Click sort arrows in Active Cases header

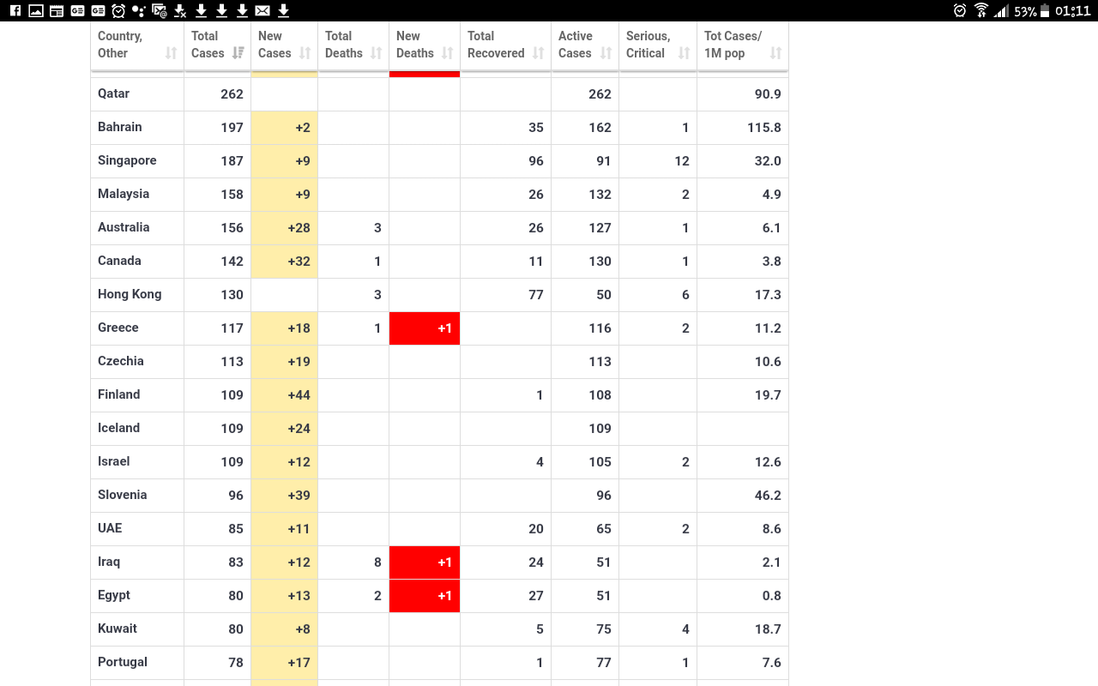606,53
